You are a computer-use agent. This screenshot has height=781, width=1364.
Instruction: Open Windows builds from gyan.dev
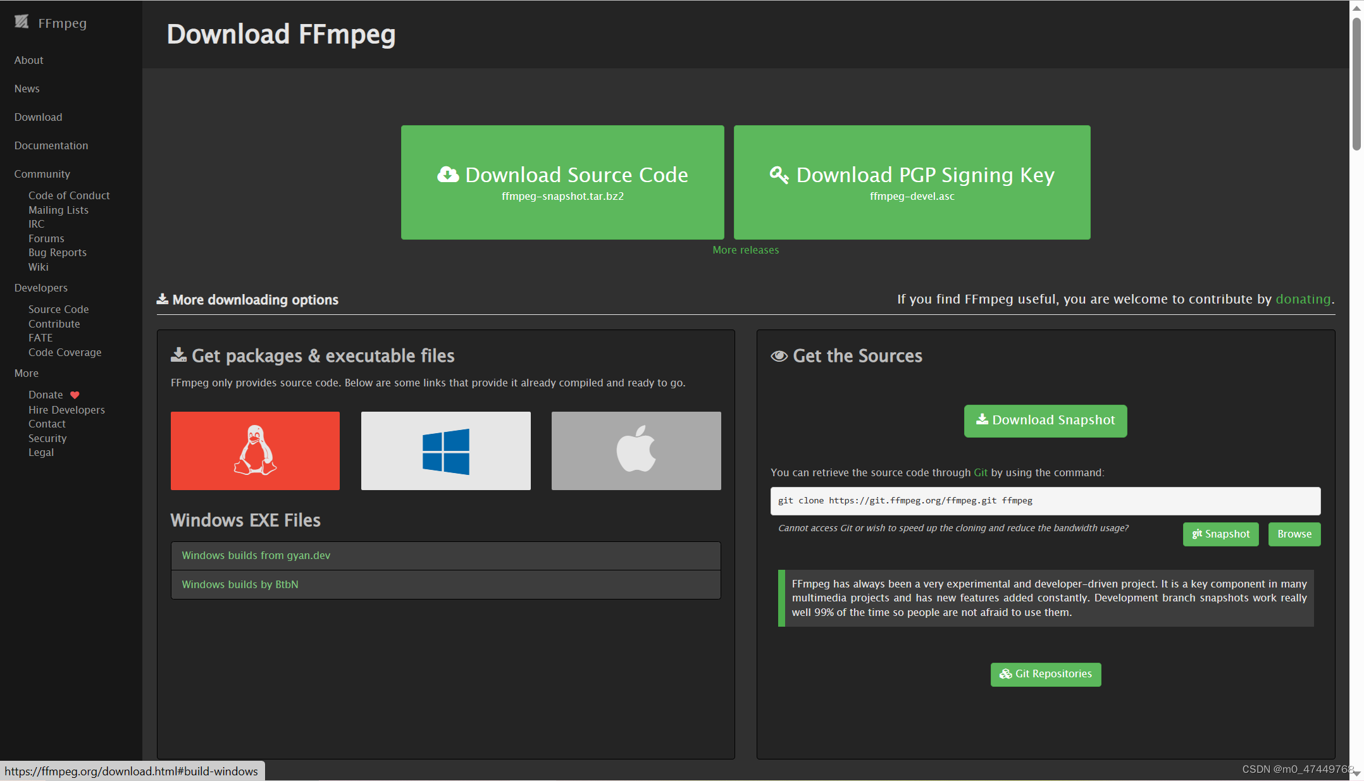(x=256, y=555)
